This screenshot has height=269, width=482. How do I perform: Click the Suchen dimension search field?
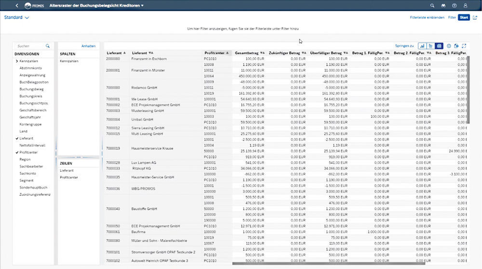tap(30, 46)
